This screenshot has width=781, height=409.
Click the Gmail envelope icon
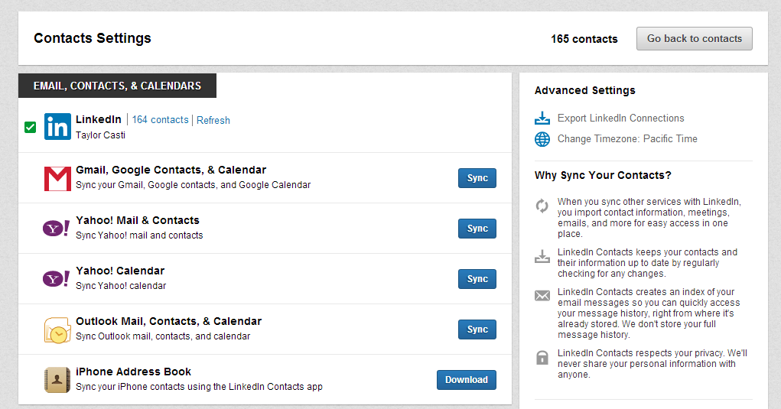(57, 178)
